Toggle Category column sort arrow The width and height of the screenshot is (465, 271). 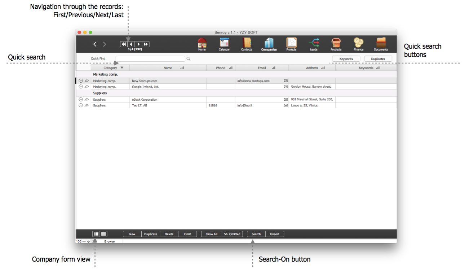[x=122, y=68]
